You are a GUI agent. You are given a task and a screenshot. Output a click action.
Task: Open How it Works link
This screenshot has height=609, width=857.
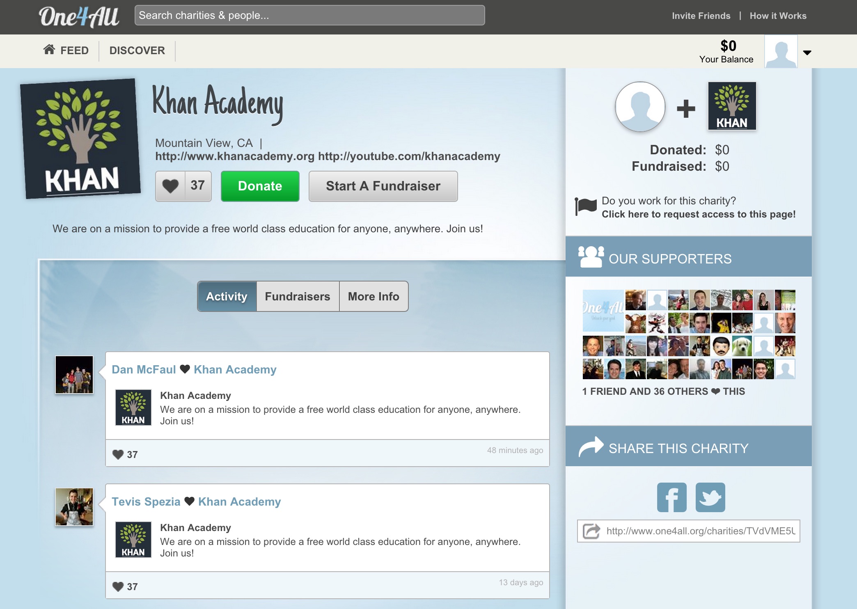778,16
